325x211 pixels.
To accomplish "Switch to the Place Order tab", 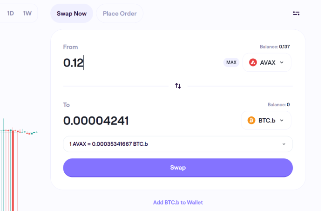I will (x=120, y=14).
